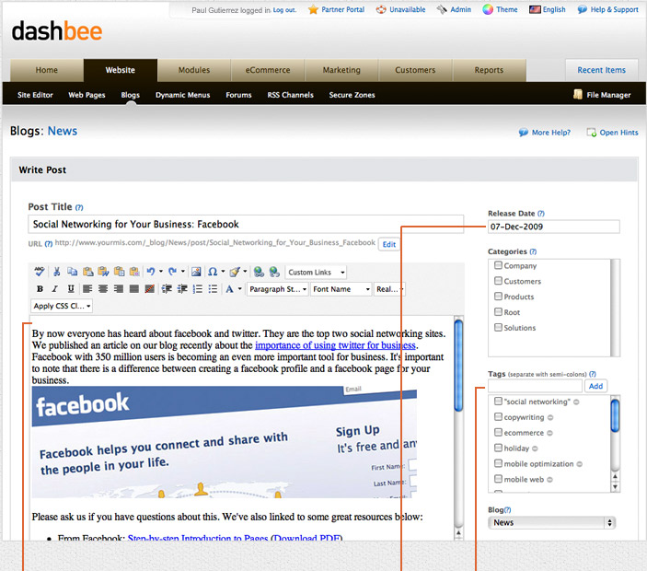Align text to the right
Image resolution: width=647 pixels, height=571 pixels.
119,288
